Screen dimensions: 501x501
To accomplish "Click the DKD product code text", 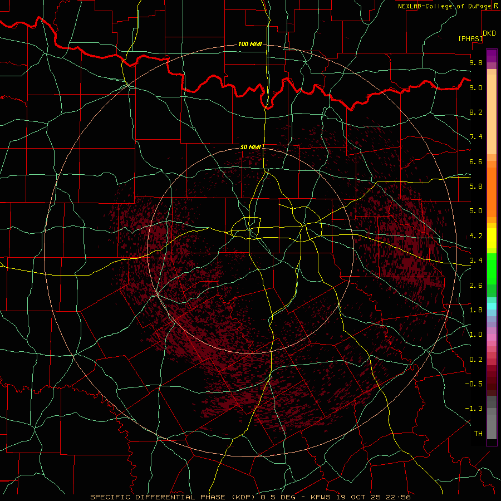I will click(x=489, y=33).
